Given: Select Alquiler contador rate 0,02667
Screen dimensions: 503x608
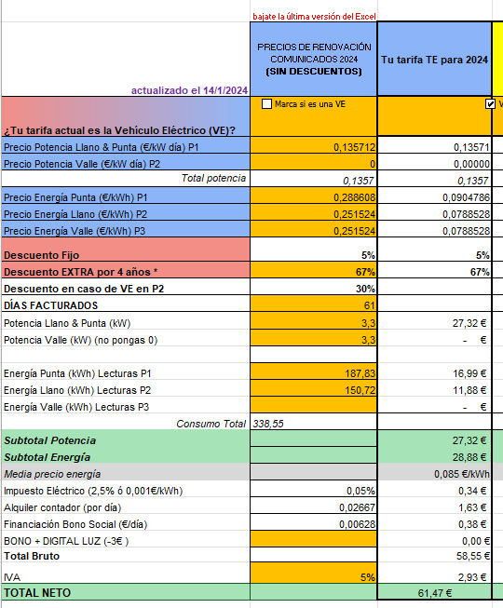Looking at the screenshot, I should [x=314, y=507].
